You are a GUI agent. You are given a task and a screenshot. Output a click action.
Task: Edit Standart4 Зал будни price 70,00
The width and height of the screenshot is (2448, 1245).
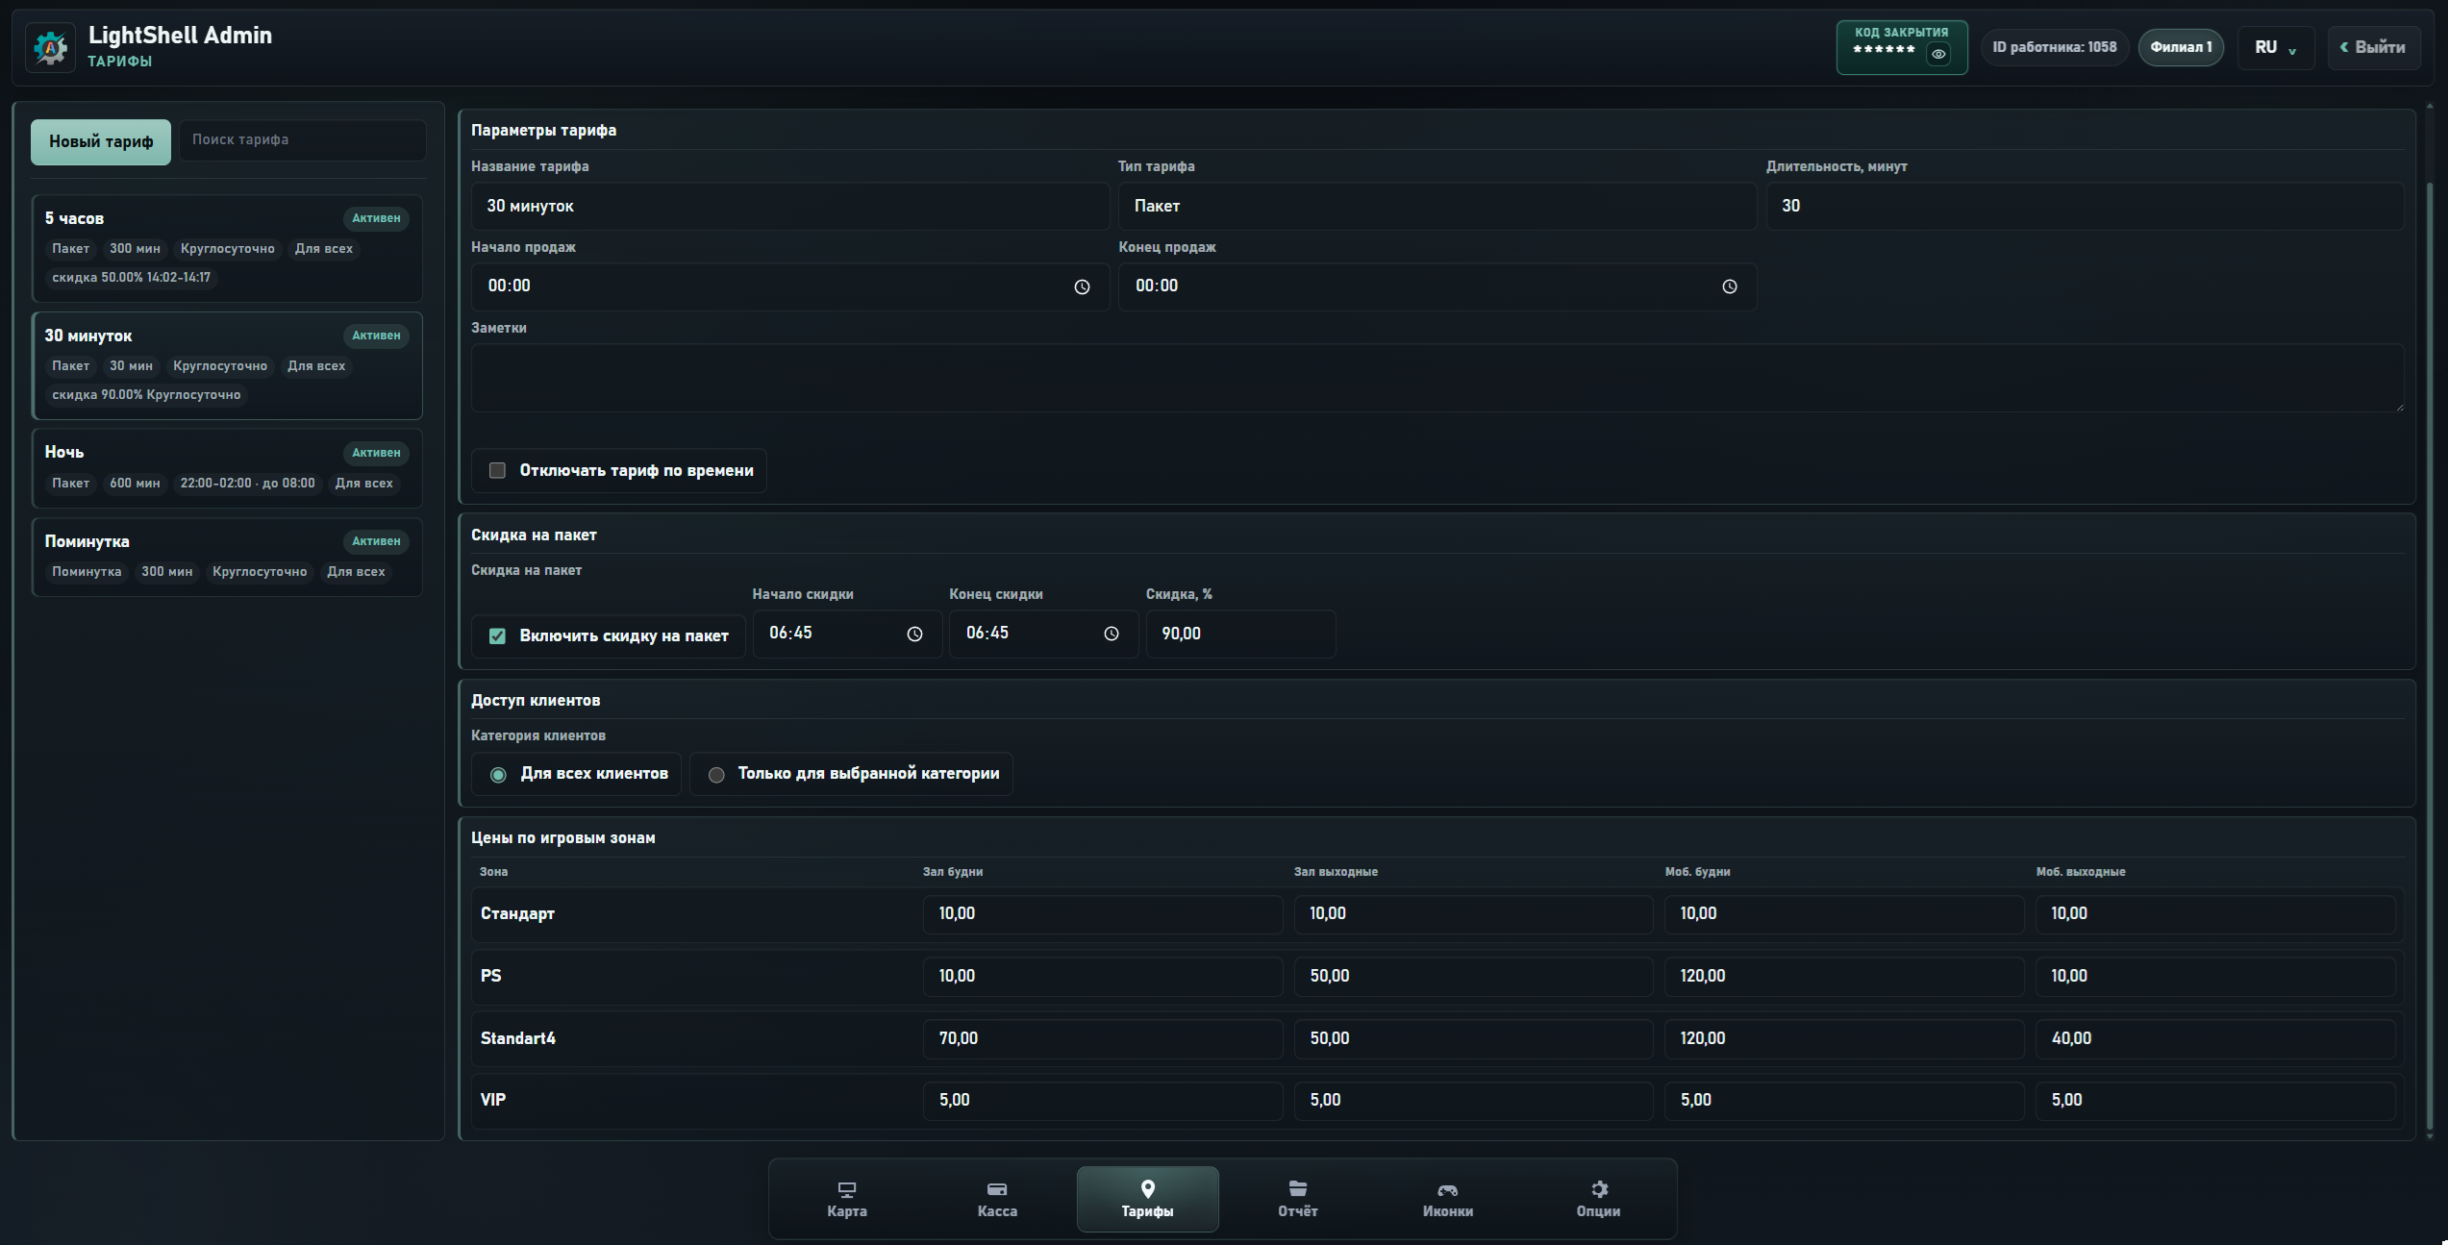tap(1103, 1039)
